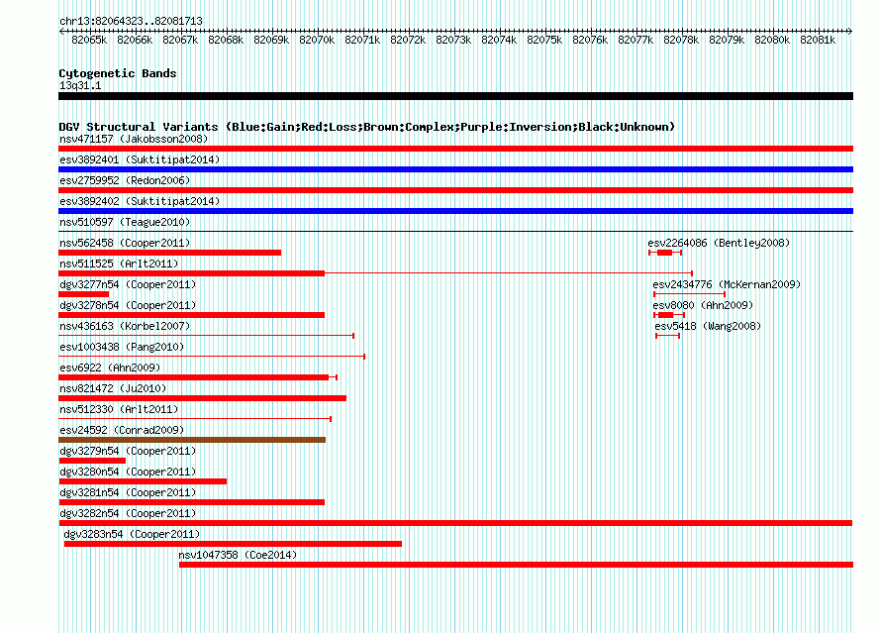Open nsv436163 (Korbel2007) variant label

click(x=125, y=326)
